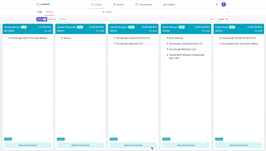Open the vertical ellipsis menu beside search
The image size is (266, 151).
click(228, 12)
